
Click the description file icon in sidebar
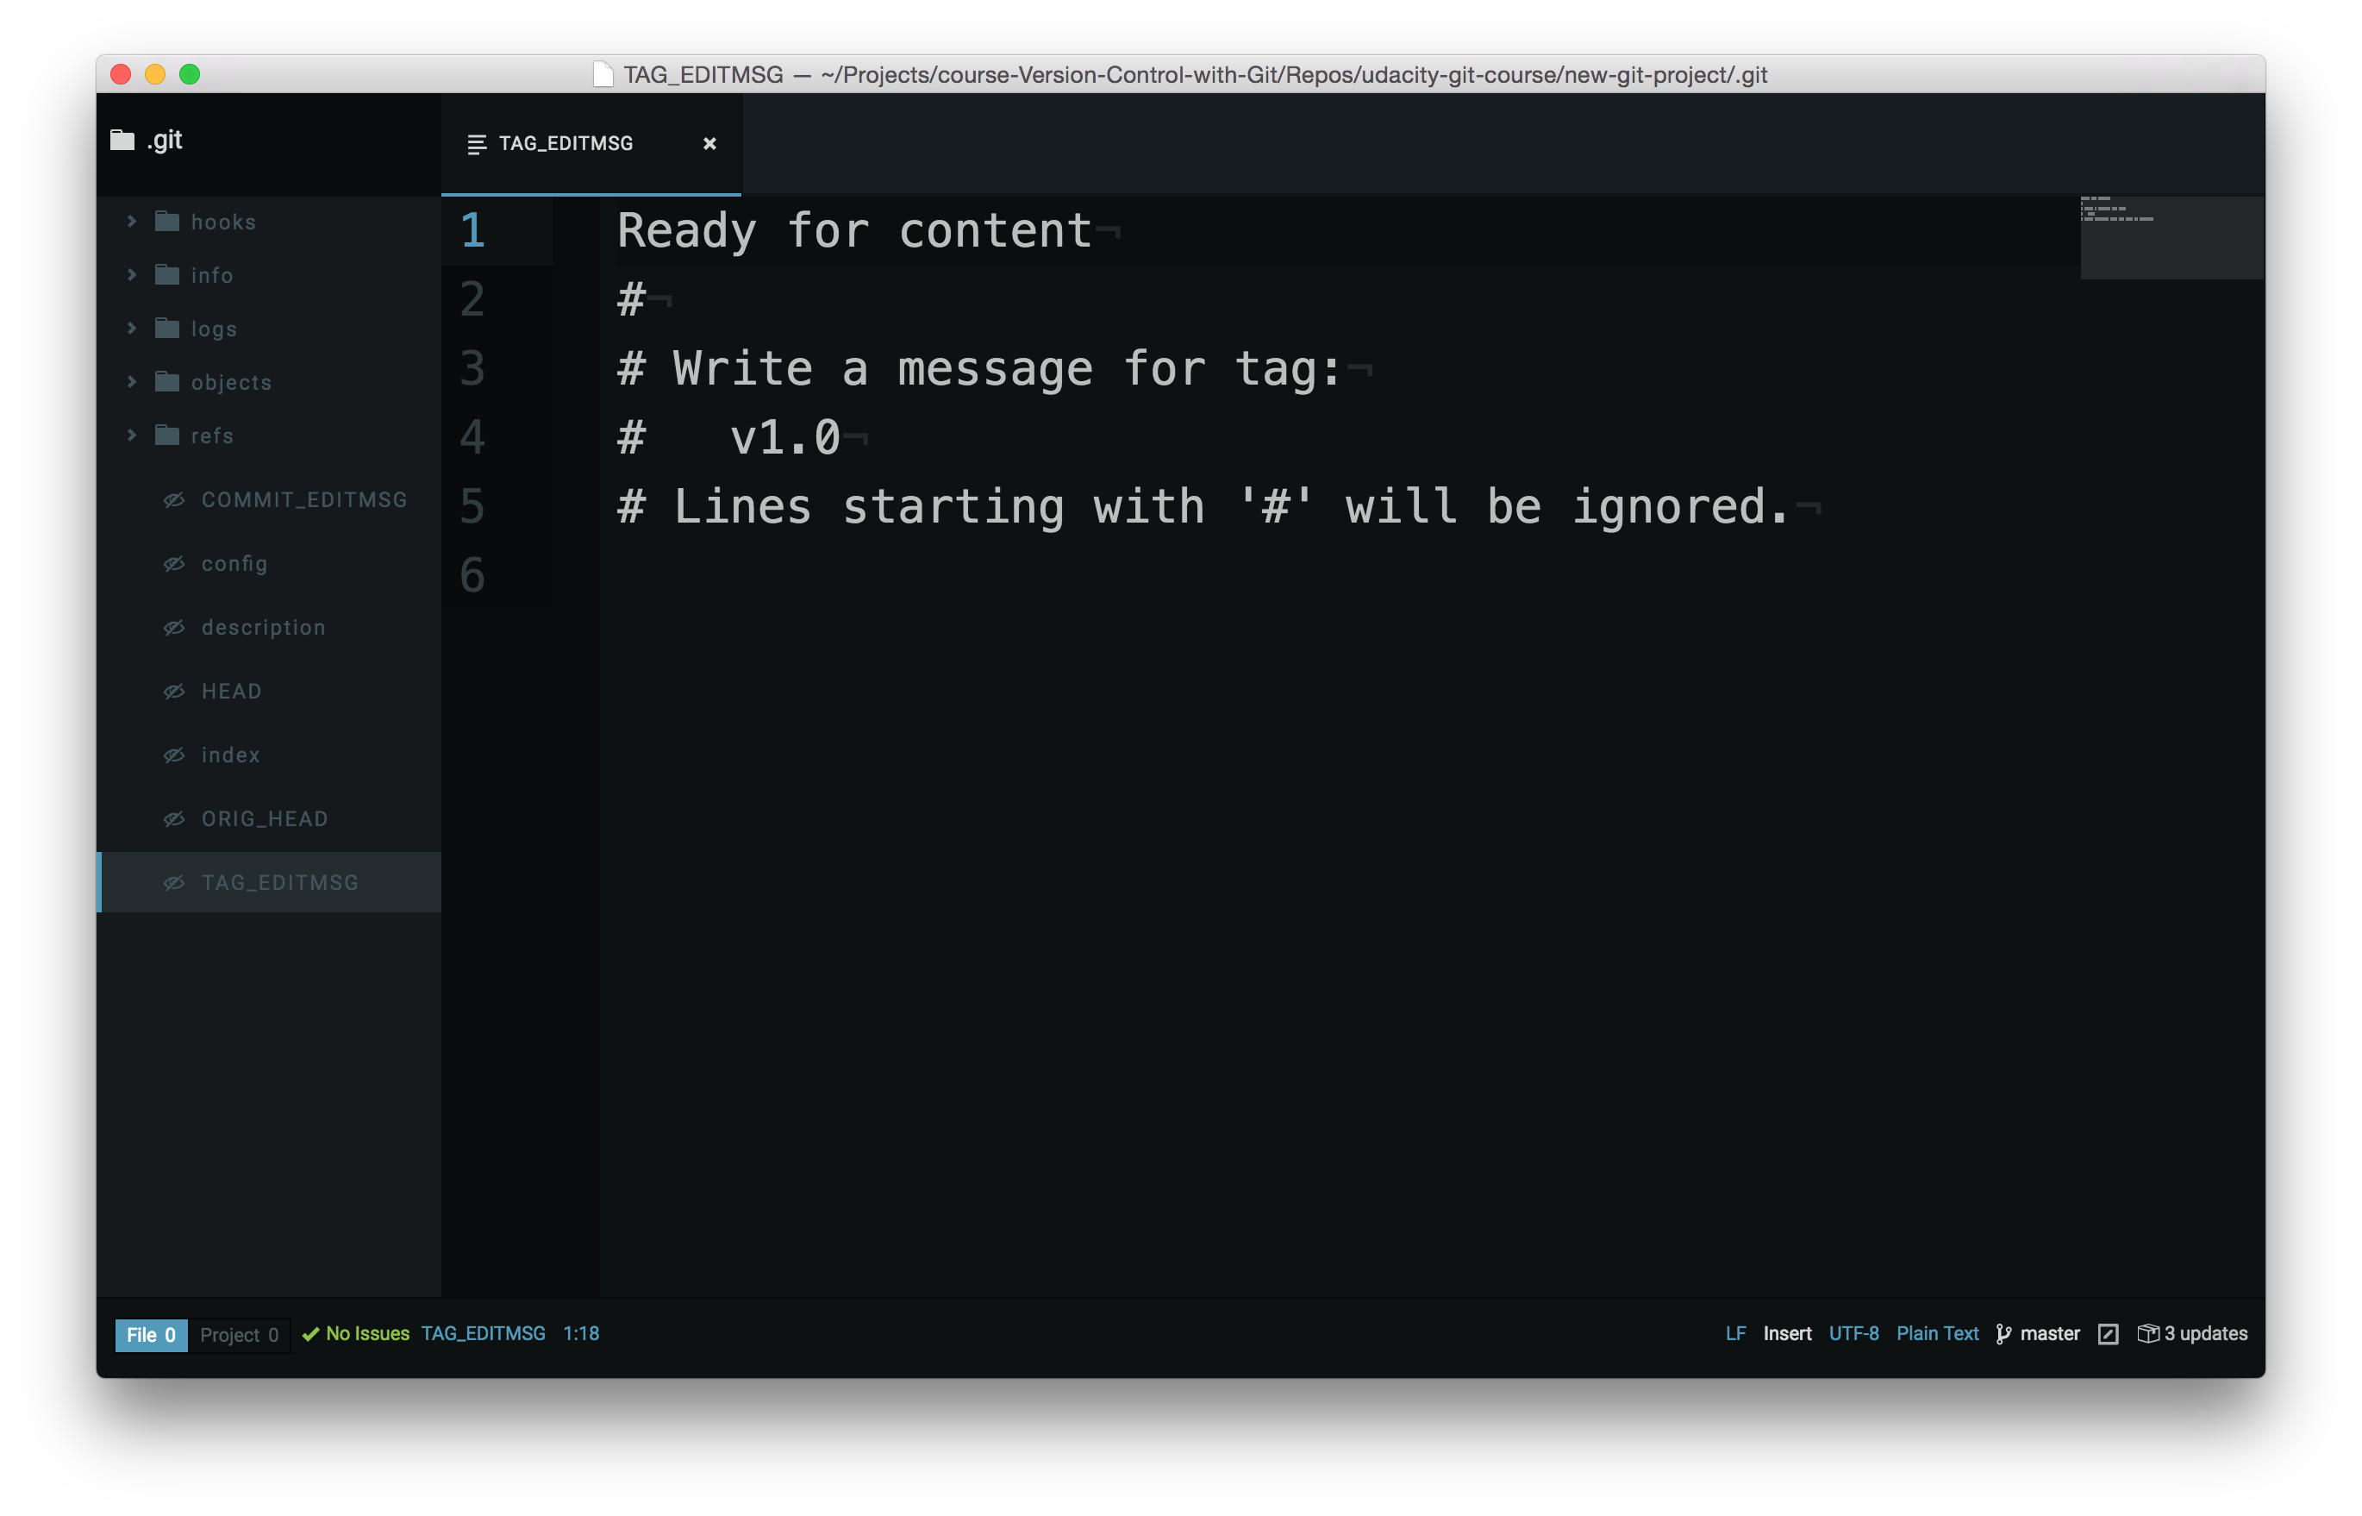174,625
